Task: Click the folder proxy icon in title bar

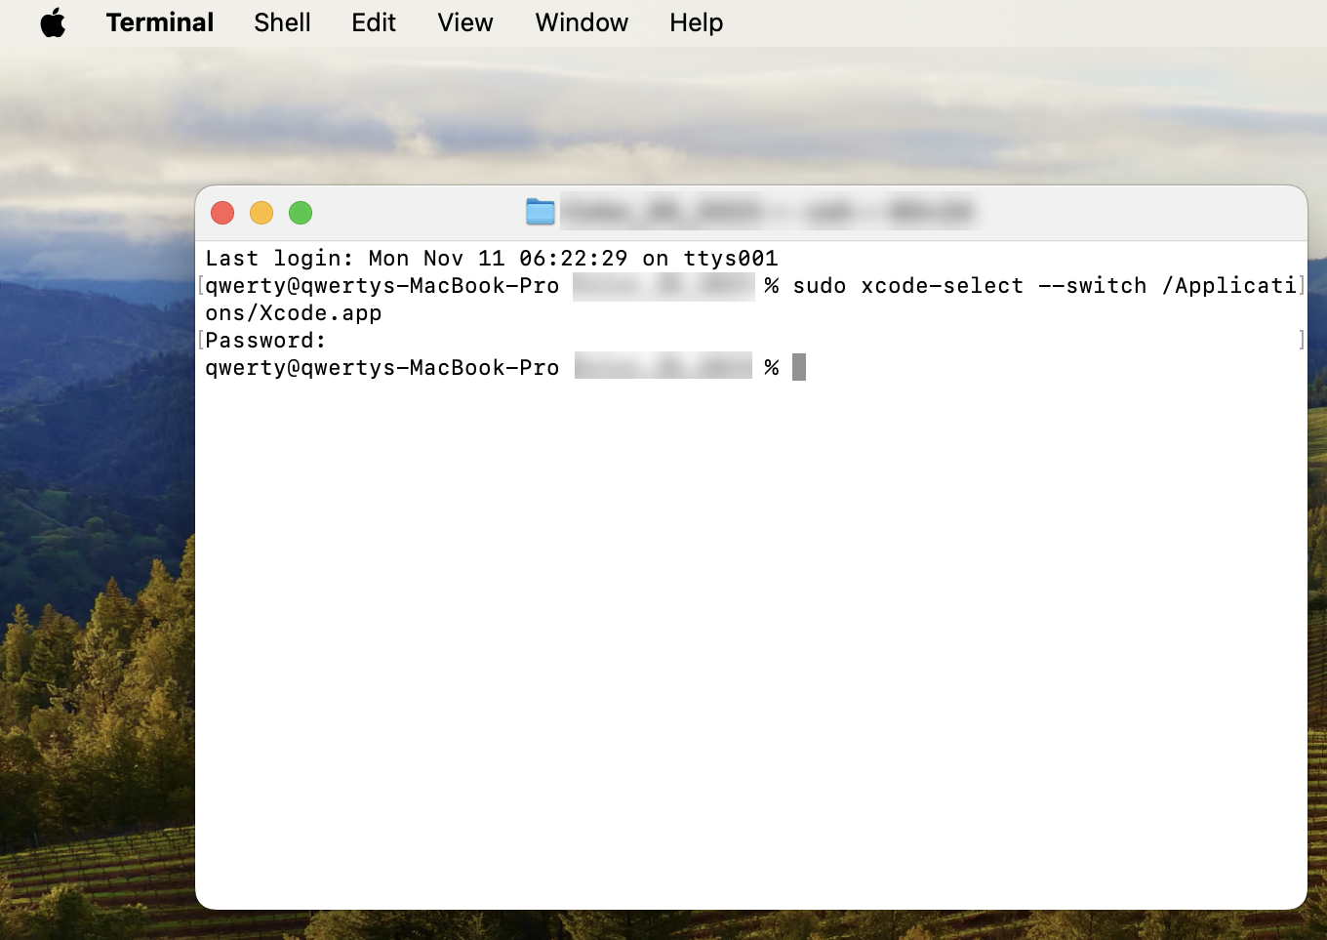Action: pyautogui.click(x=541, y=212)
